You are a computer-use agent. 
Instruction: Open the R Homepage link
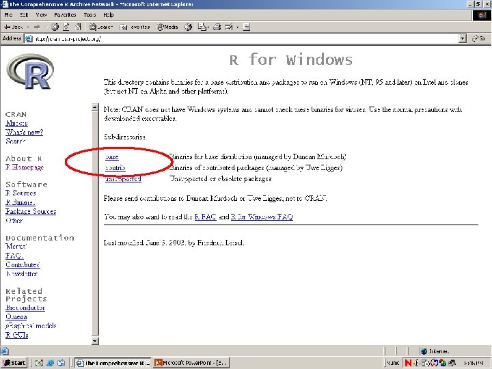[x=25, y=167]
